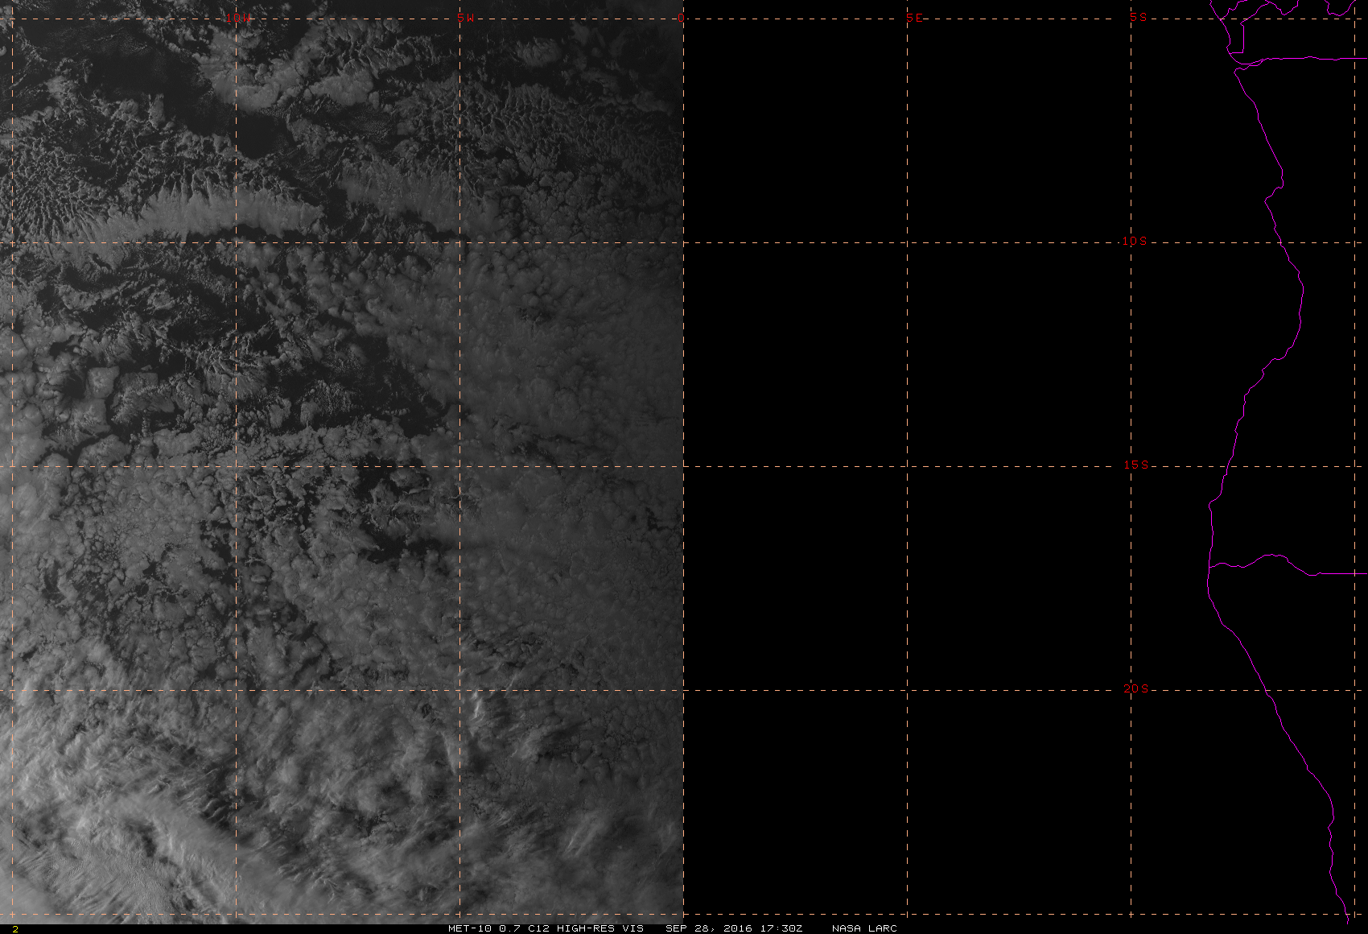
Task: Click the 15S latitude label
Action: 1135,465
